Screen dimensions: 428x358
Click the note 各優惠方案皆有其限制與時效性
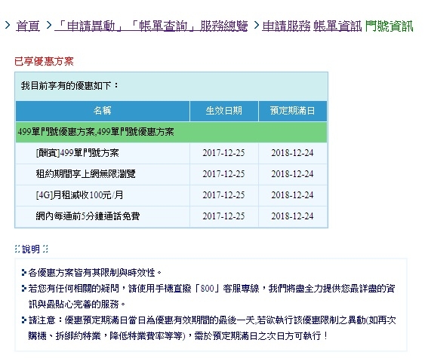(x=94, y=272)
